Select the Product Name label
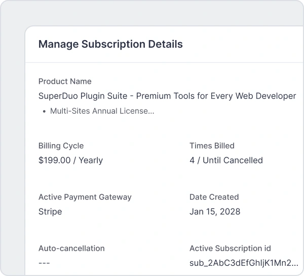Screen dimensions: 304x276 [65, 81]
